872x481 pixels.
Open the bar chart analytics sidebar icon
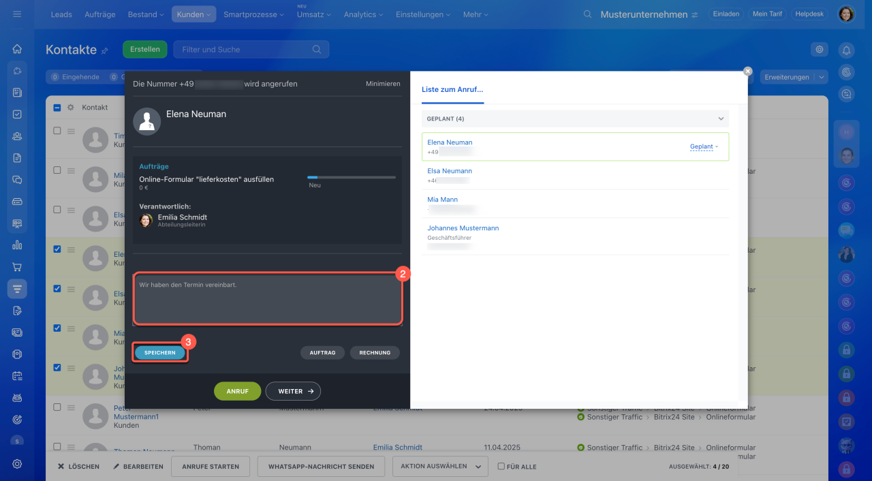[x=17, y=245]
